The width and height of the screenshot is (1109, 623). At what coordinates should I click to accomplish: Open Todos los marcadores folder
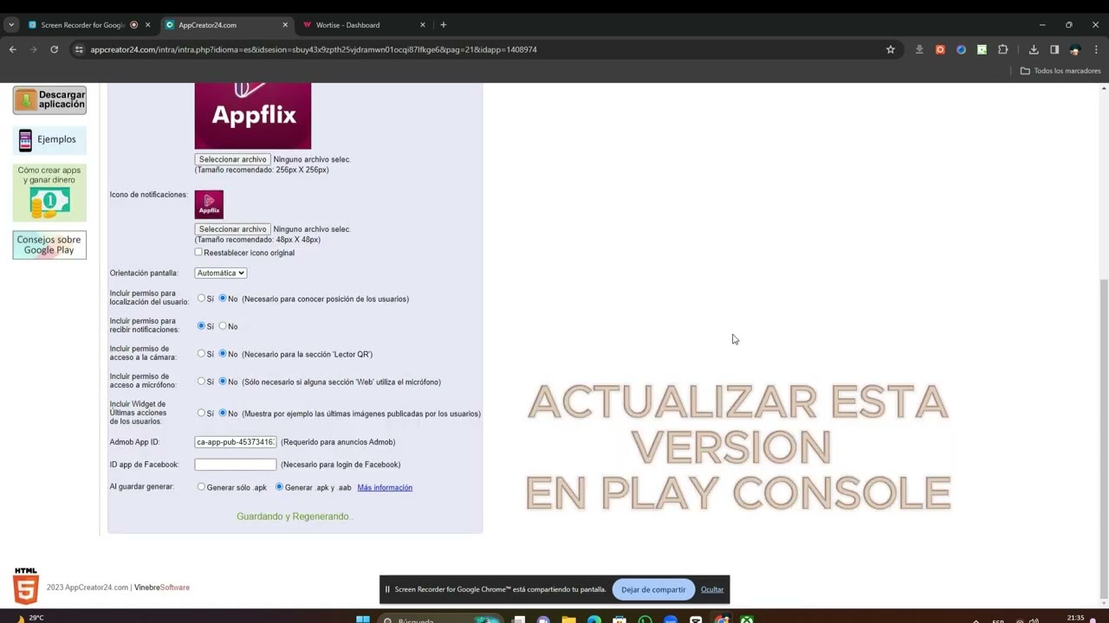click(x=1060, y=70)
